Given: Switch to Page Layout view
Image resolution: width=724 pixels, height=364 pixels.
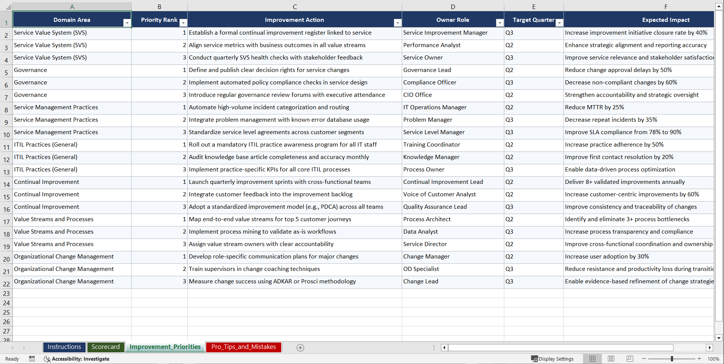Looking at the screenshot, I should pyautogui.click(x=611, y=359).
